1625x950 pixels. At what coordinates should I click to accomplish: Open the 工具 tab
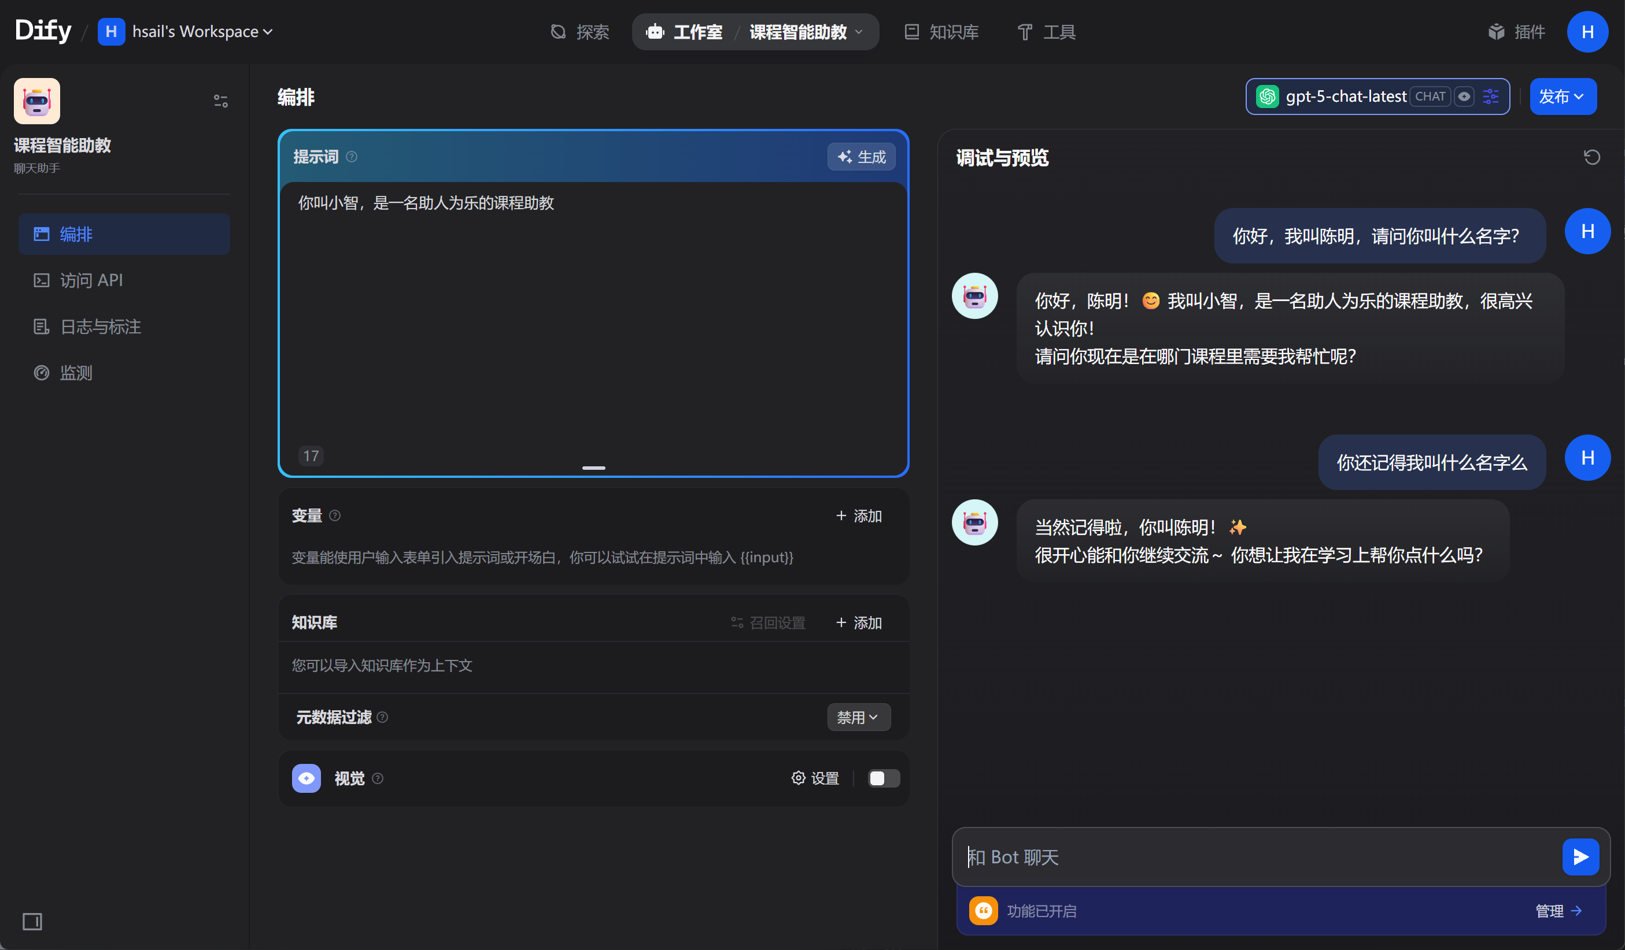pos(1046,32)
